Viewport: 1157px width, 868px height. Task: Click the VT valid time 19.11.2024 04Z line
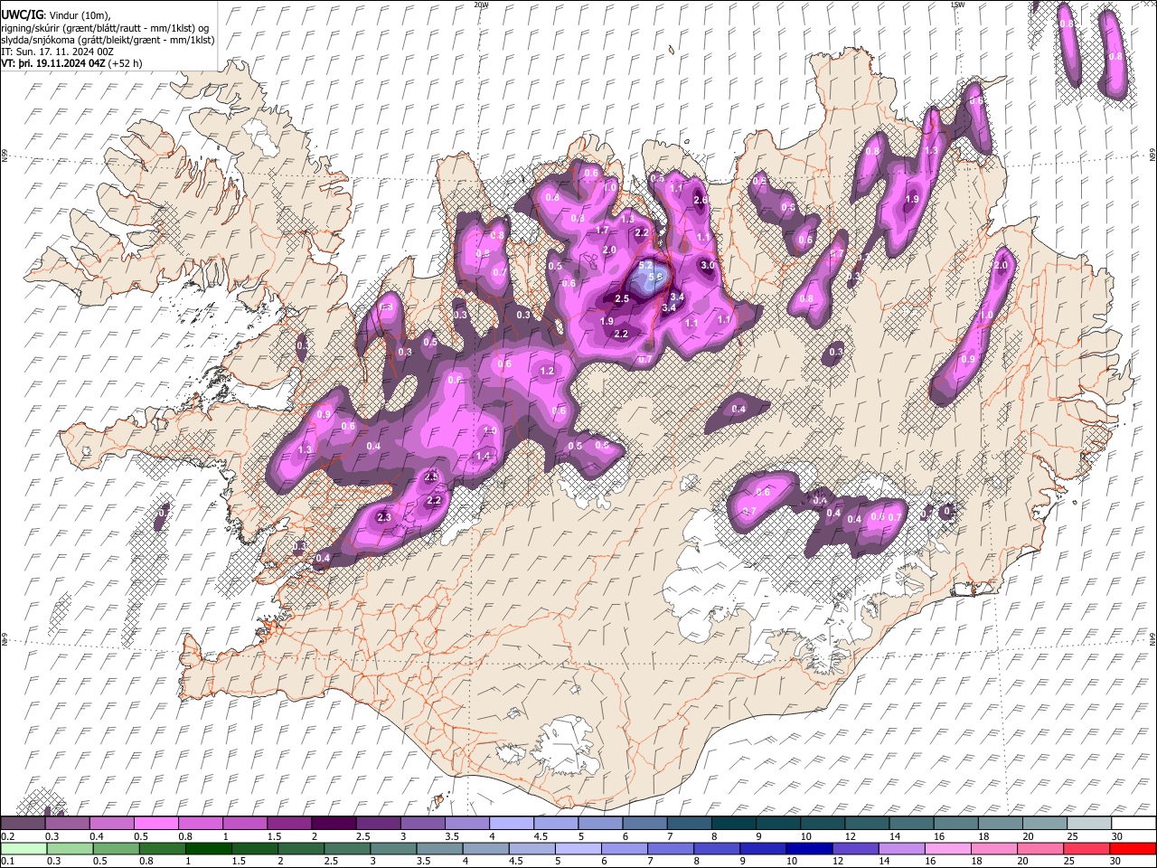click(x=71, y=63)
